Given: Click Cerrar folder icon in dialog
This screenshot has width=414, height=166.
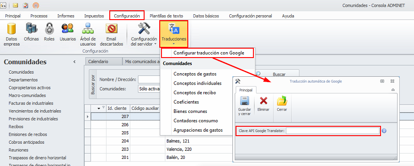Looking at the screenshot, I should click(x=282, y=104).
